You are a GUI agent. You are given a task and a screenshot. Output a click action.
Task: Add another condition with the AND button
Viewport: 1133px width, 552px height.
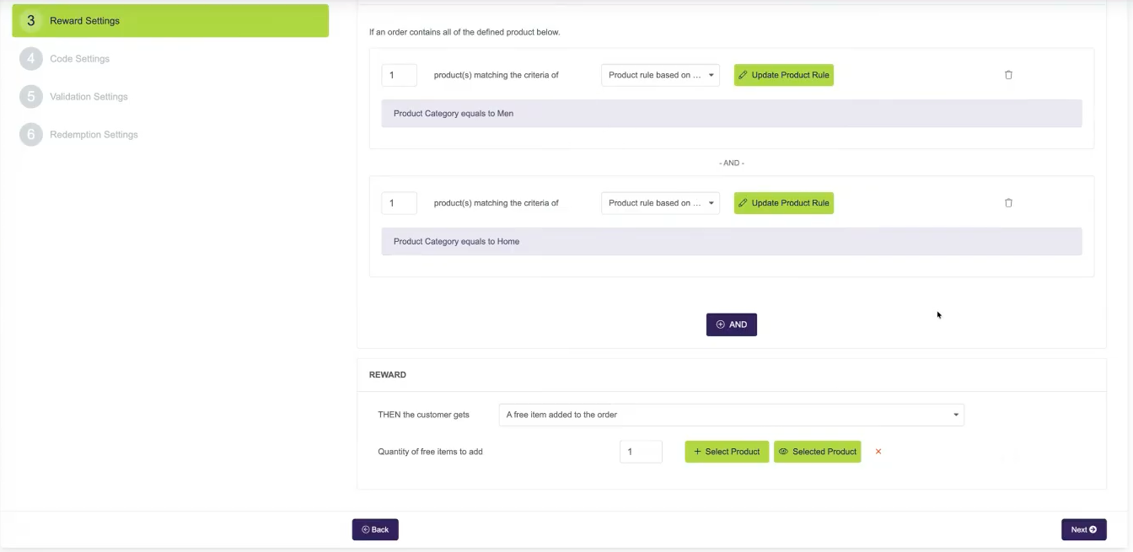click(732, 324)
